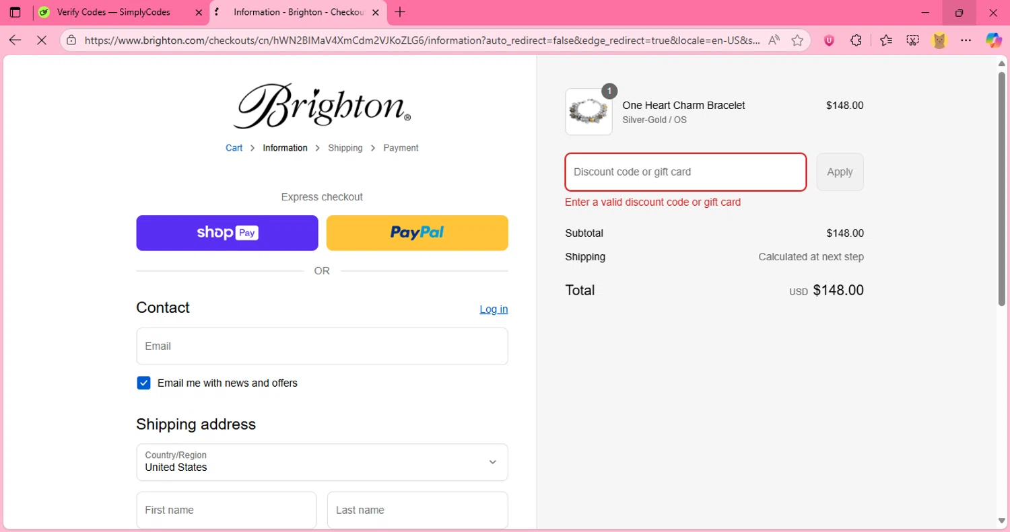Add this page to favorites star
1010x532 pixels.
pos(797,40)
